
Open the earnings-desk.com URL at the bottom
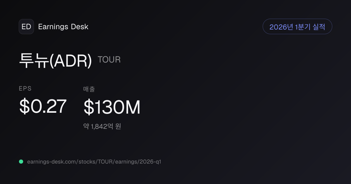pos(94,162)
